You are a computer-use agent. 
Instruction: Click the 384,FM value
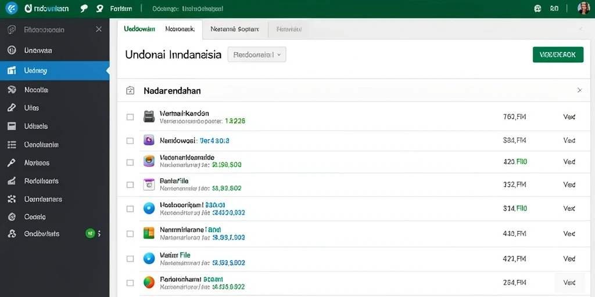tap(515, 140)
